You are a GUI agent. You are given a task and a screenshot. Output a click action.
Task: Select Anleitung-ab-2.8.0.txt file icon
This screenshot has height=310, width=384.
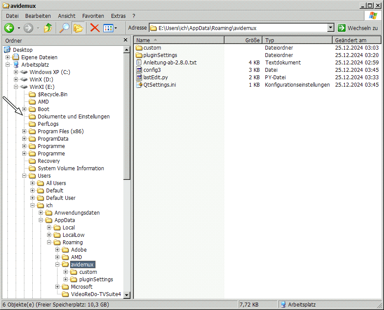point(139,62)
